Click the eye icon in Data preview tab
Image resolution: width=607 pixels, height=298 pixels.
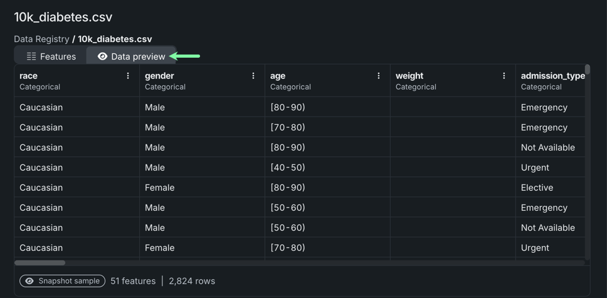(x=103, y=56)
